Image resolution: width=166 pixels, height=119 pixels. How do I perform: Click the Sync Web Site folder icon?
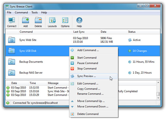pos(12,40)
